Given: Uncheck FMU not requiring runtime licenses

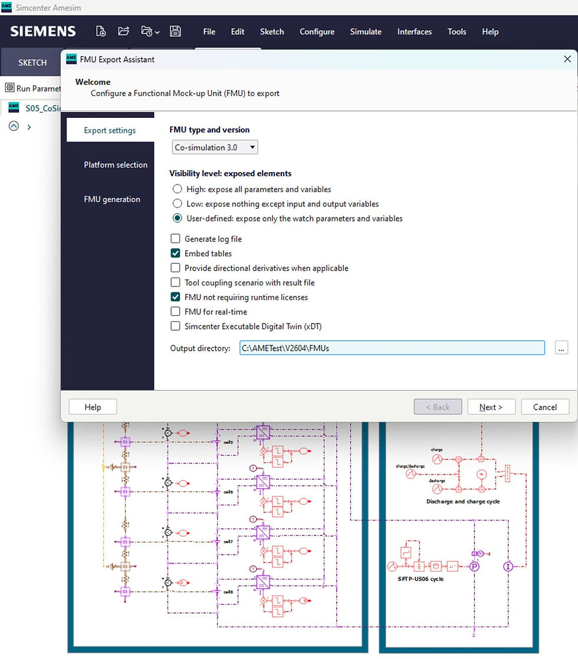Looking at the screenshot, I should 175,297.
